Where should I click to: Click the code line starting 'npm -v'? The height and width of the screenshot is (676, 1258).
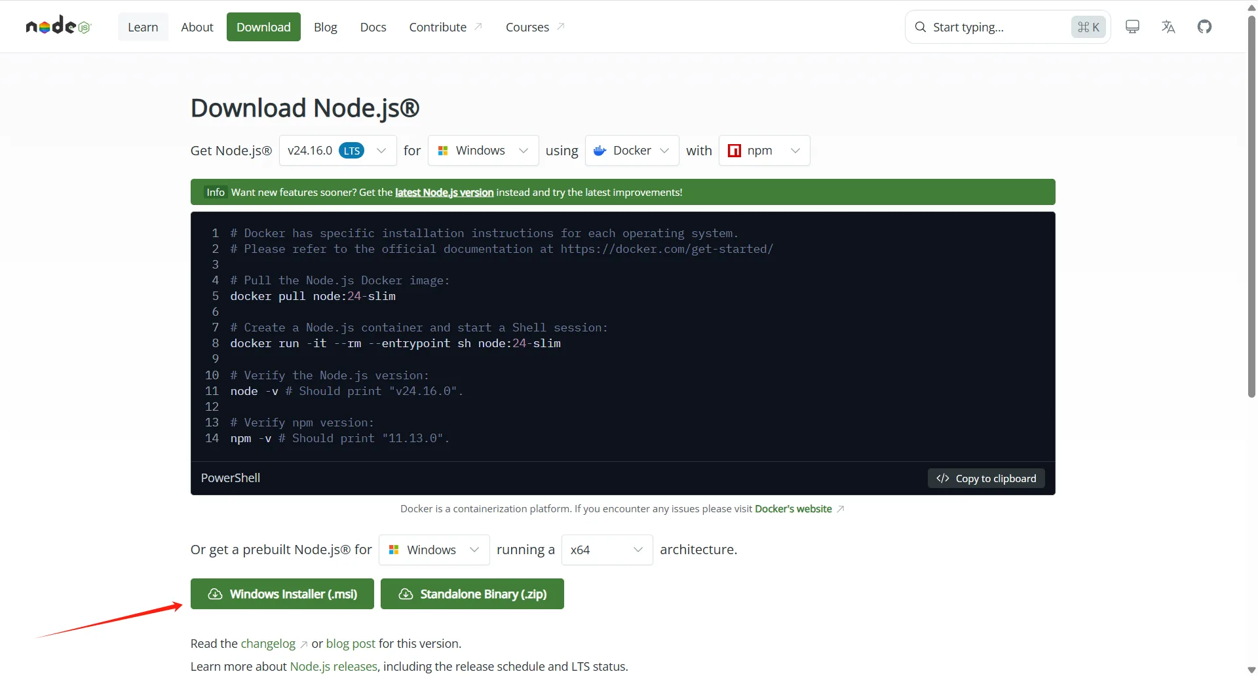[340, 438]
